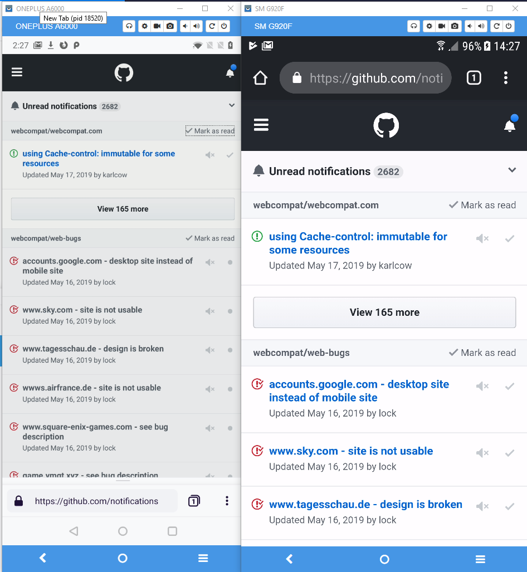Take a screenshot of ONEPLUS A6000
527x572 pixels.
(x=170, y=26)
